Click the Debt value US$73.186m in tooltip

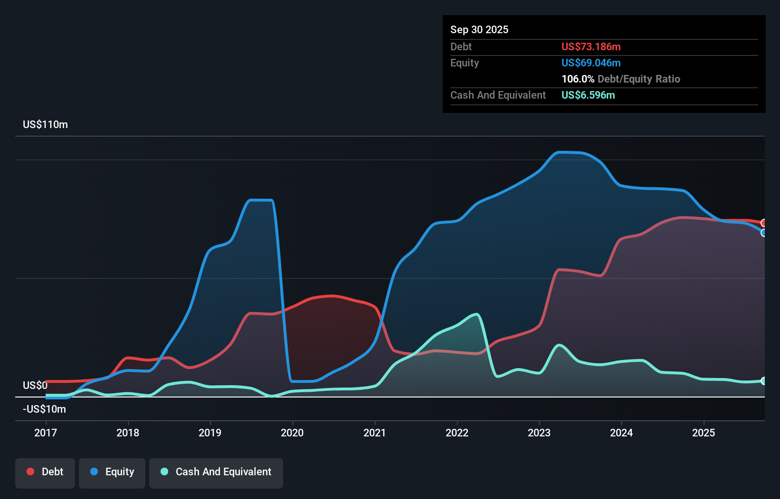tap(590, 46)
